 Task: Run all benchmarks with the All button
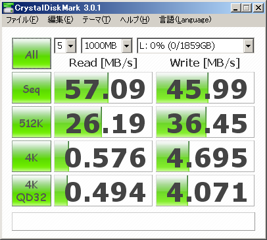32,53
